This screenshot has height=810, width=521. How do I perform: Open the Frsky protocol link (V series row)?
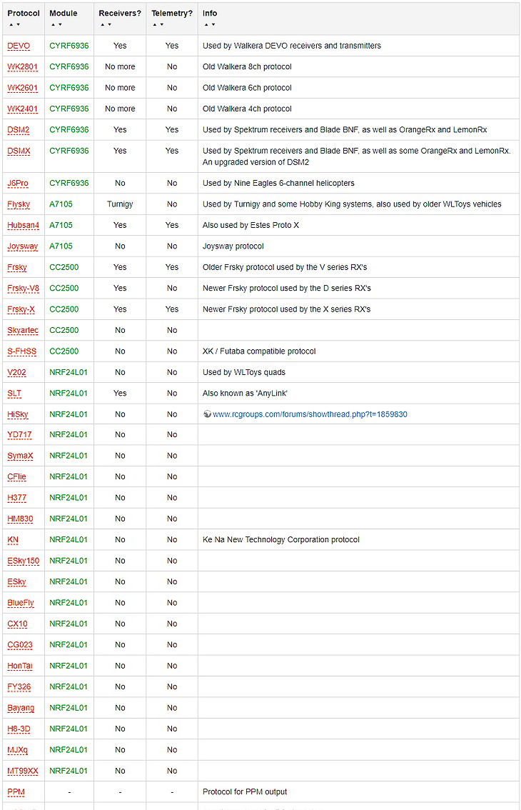[17, 268]
